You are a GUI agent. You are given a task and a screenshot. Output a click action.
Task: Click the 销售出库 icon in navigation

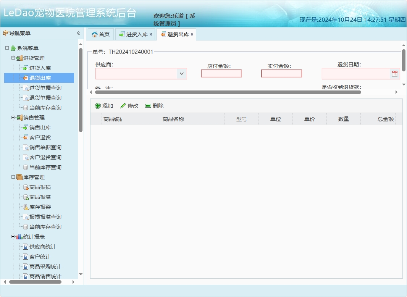(x=25, y=128)
